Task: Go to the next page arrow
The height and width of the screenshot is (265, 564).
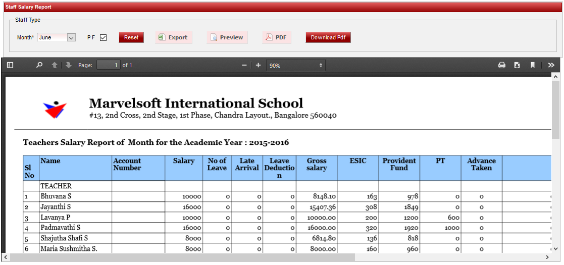Action: pyautogui.click(x=68, y=65)
